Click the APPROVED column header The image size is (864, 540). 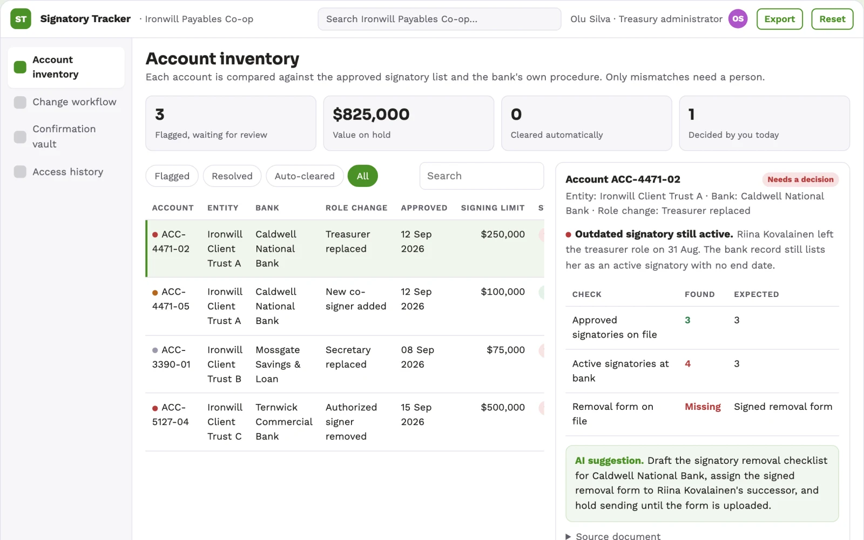[424, 208]
